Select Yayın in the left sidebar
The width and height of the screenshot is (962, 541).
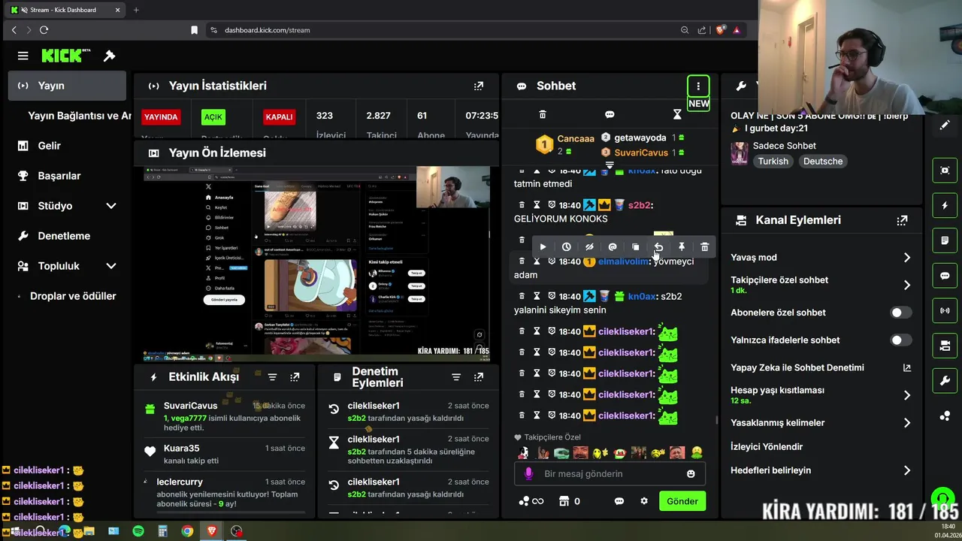click(x=68, y=86)
